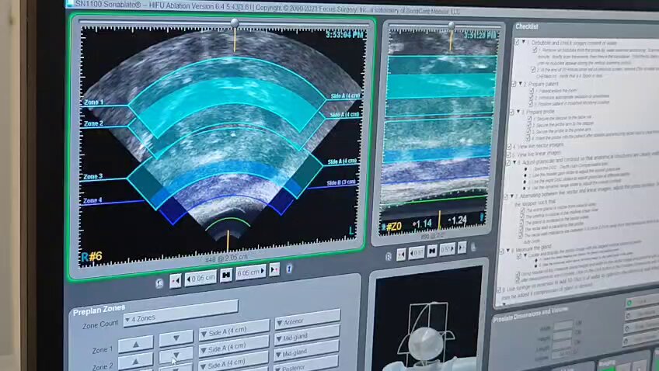Screen dimensions: 659x371
Task: Toggle step 9 Use syringe checkbox
Action: pos(499,290)
